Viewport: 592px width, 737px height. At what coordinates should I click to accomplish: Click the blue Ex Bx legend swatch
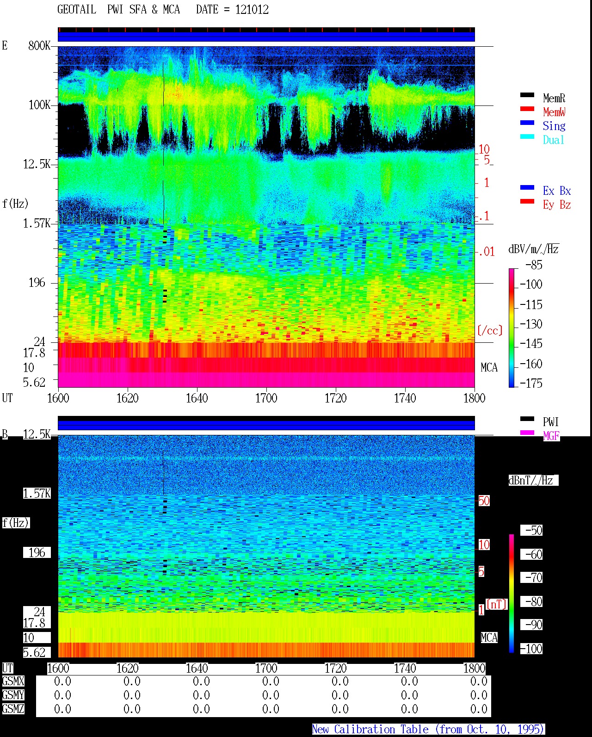(x=527, y=187)
